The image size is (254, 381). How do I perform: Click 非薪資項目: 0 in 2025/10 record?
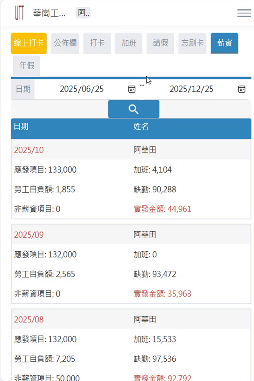(x=37, y=209)
